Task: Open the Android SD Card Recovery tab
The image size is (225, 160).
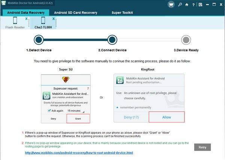Action: 76,13
